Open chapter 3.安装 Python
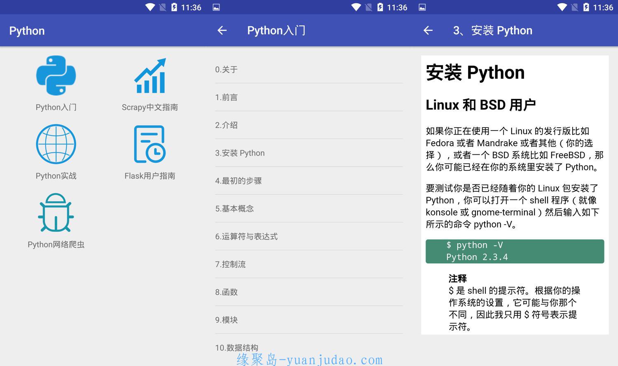The height and width of the screenshot is (366, 618). (309, 153)
